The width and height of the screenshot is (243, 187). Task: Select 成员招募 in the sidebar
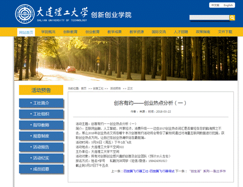tap(41, 169)
